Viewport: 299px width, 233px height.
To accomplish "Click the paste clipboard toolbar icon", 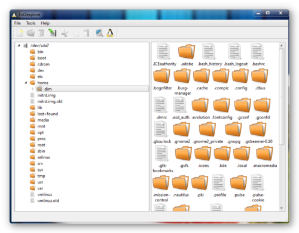I will (86, 33).
